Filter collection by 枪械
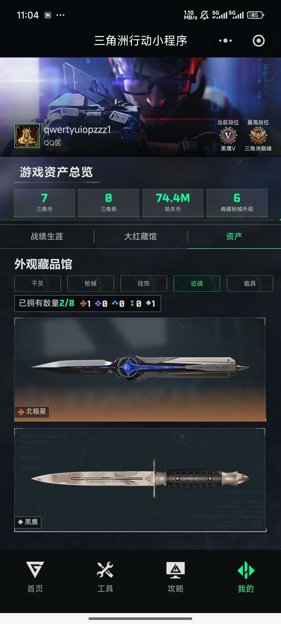281x624 pixels. [91, 283]
